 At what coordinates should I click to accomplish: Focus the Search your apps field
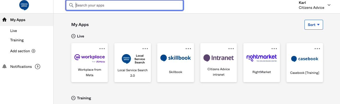(x=128, y=5)
